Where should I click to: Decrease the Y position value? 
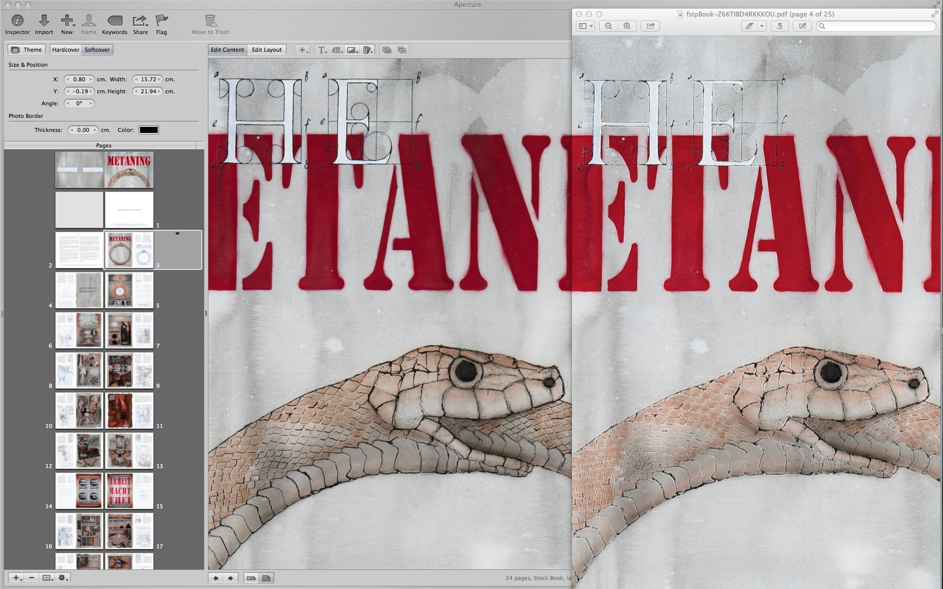click(x=68, y=91)
